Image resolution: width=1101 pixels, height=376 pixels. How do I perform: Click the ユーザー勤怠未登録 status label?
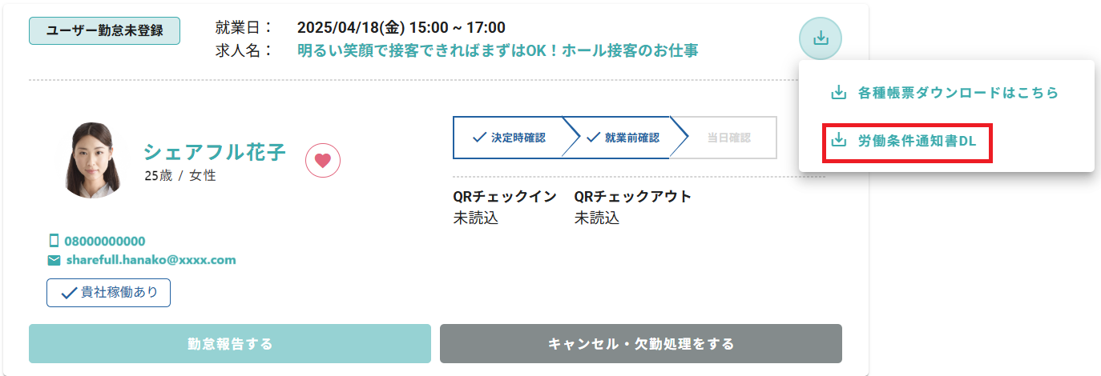pyautogui.click(x=104, y=31)
